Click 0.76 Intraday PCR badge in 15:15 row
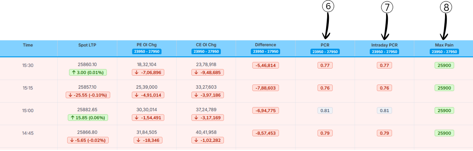 (384, 88)
